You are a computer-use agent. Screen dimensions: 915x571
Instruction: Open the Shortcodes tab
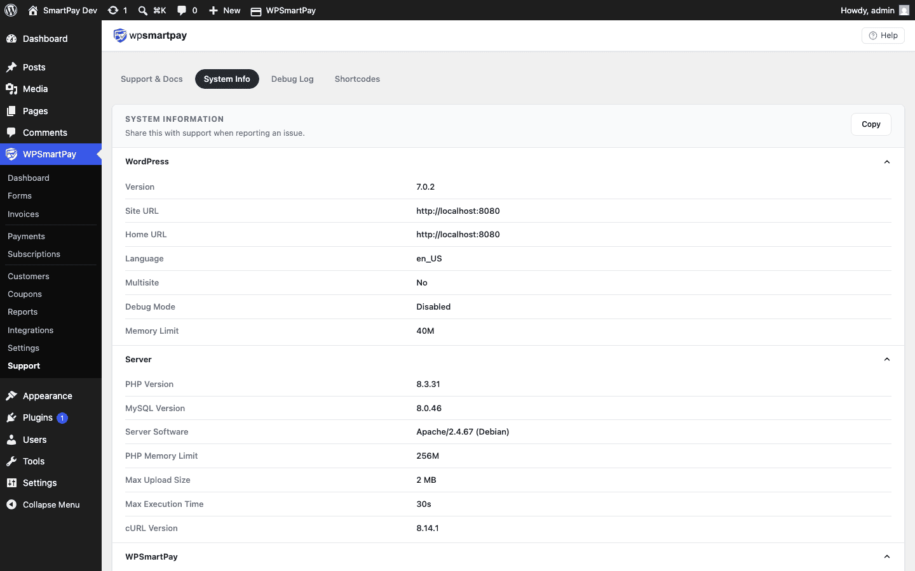click(357, 79)
